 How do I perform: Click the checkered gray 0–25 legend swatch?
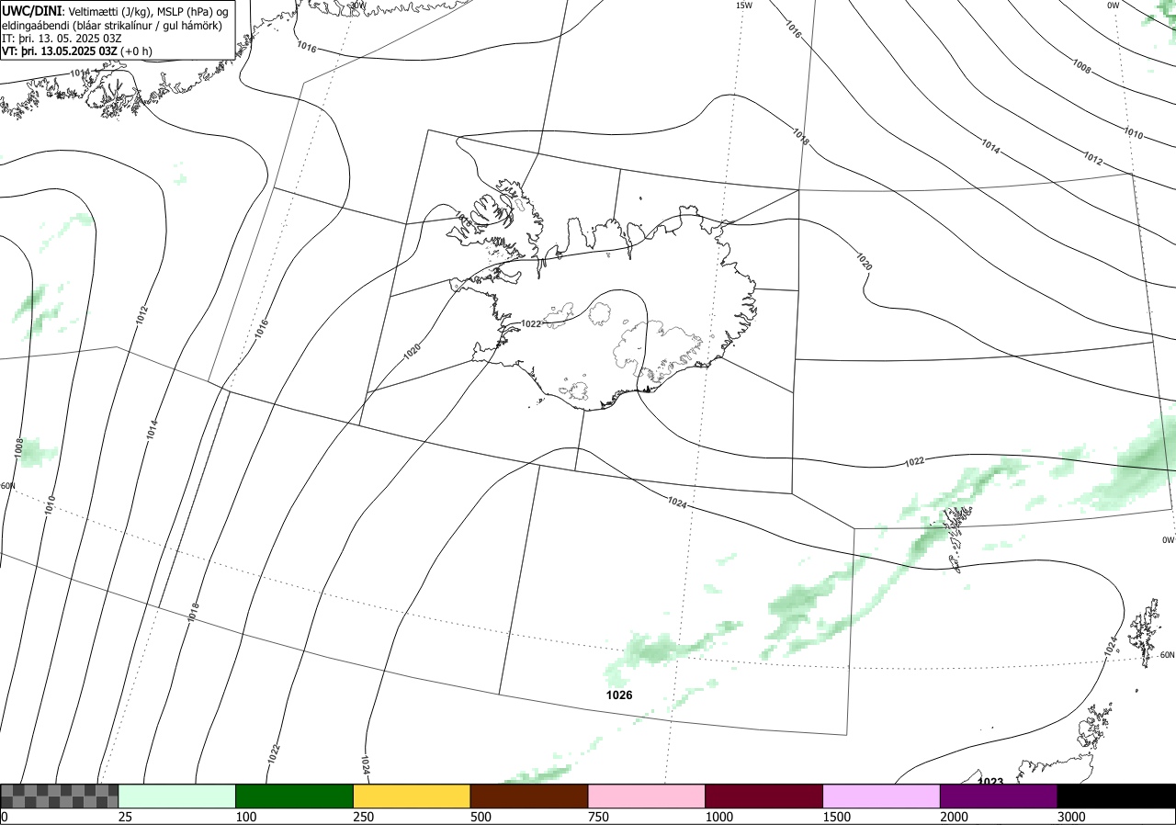60,796
